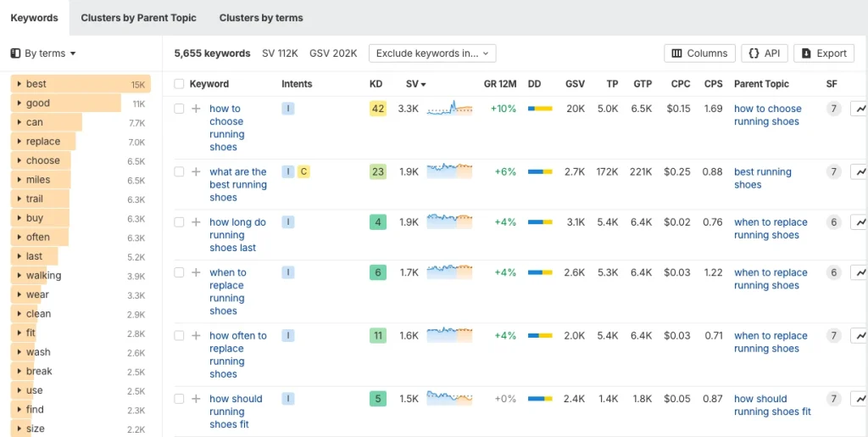Switch to 'Clusters by terms' tab

point(261,18)
